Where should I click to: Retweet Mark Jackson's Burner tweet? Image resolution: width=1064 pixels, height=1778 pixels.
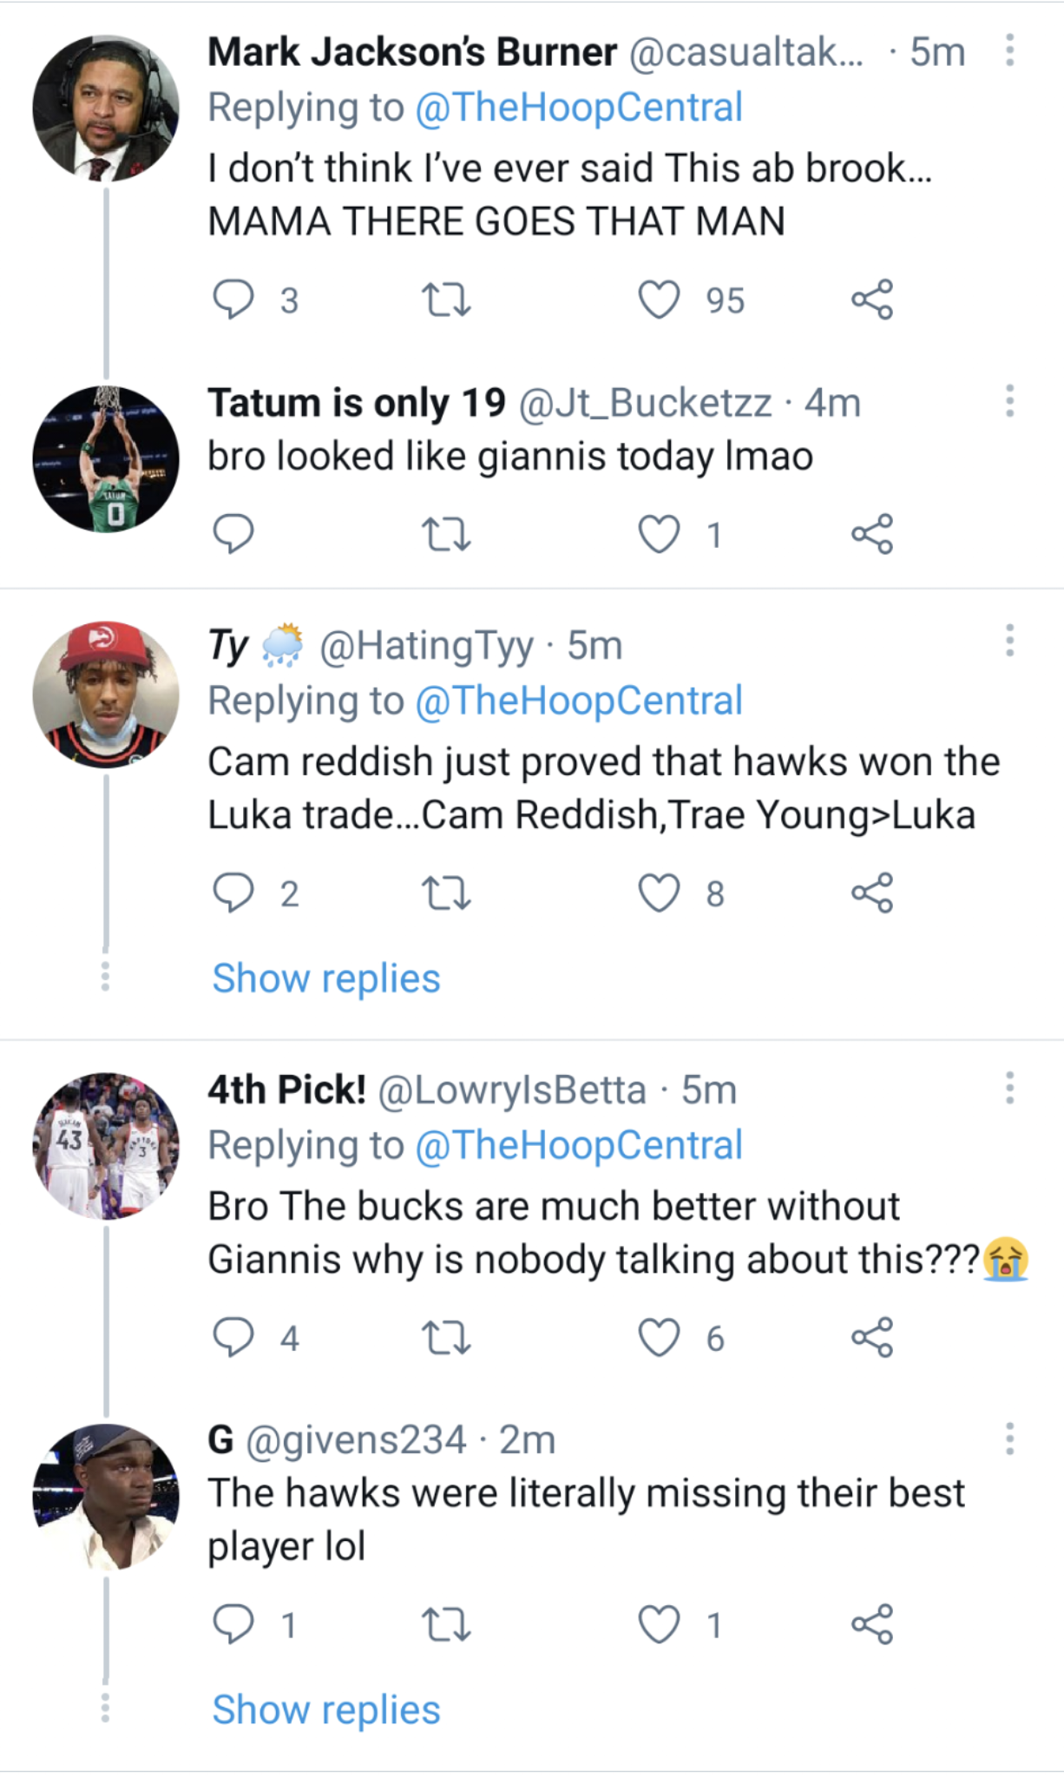(x=446, y=300)
